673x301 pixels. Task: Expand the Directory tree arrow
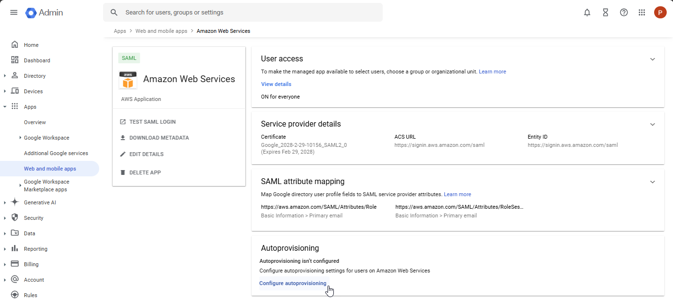(5, 76)
